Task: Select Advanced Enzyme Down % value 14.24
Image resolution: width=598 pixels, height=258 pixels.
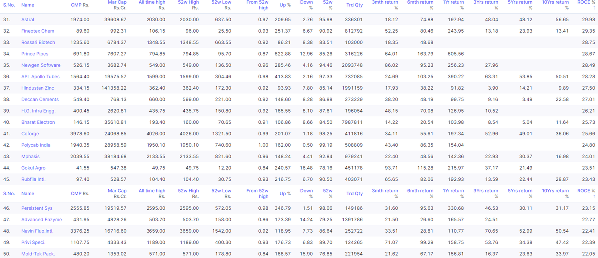Action: pyautogui.click(x=306, y=220)
